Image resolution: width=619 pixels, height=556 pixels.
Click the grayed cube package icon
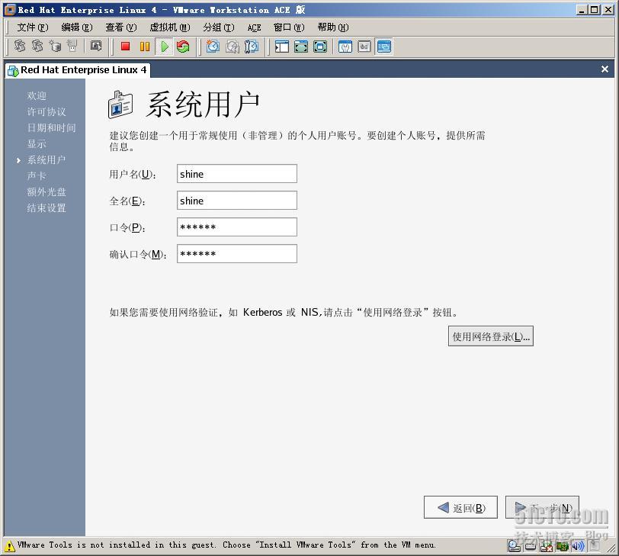point(55,47)
